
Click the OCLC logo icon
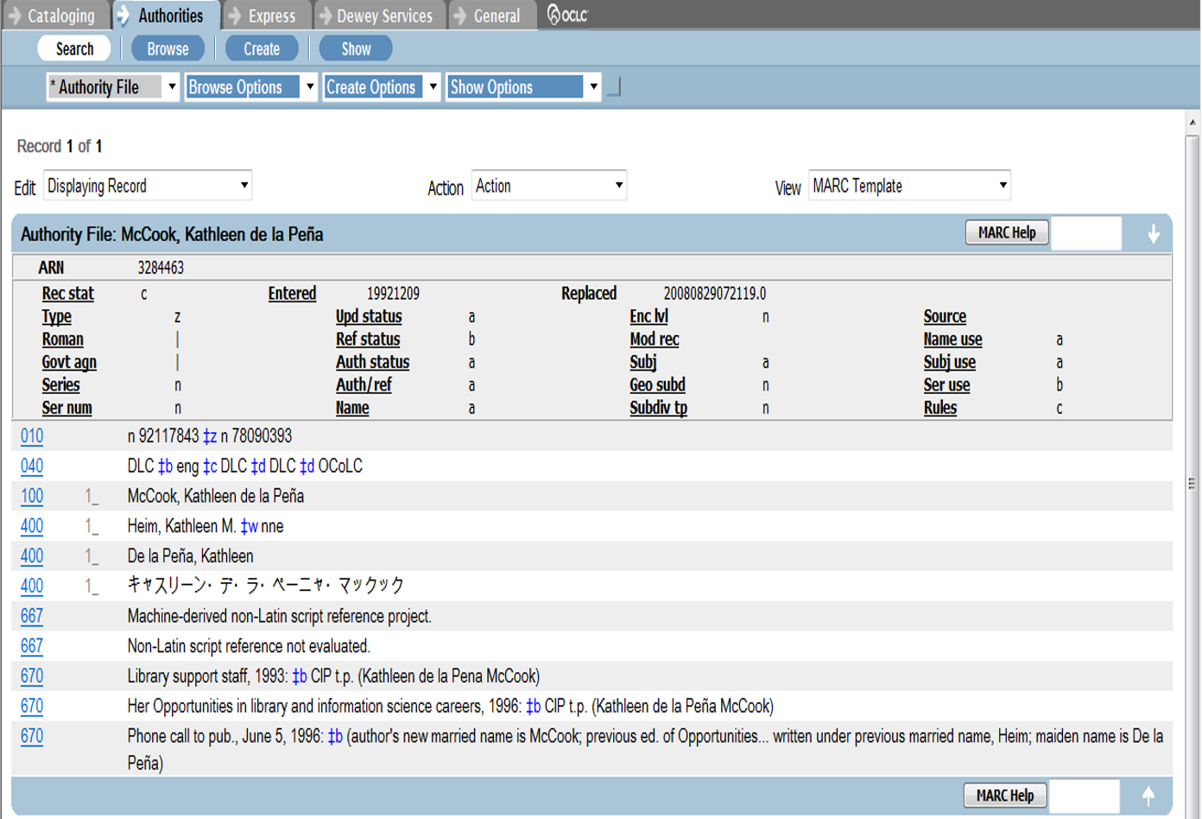(x=567, y=15)
